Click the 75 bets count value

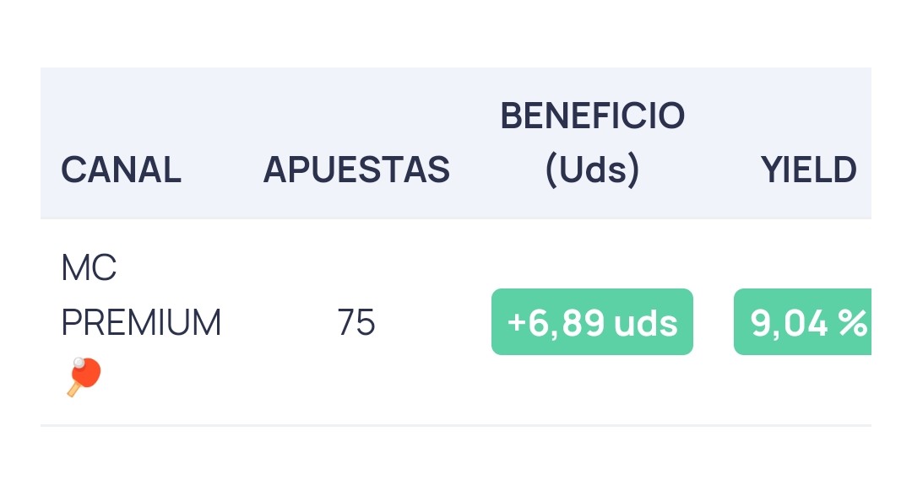pyautogui.click(x=356, y=322)
